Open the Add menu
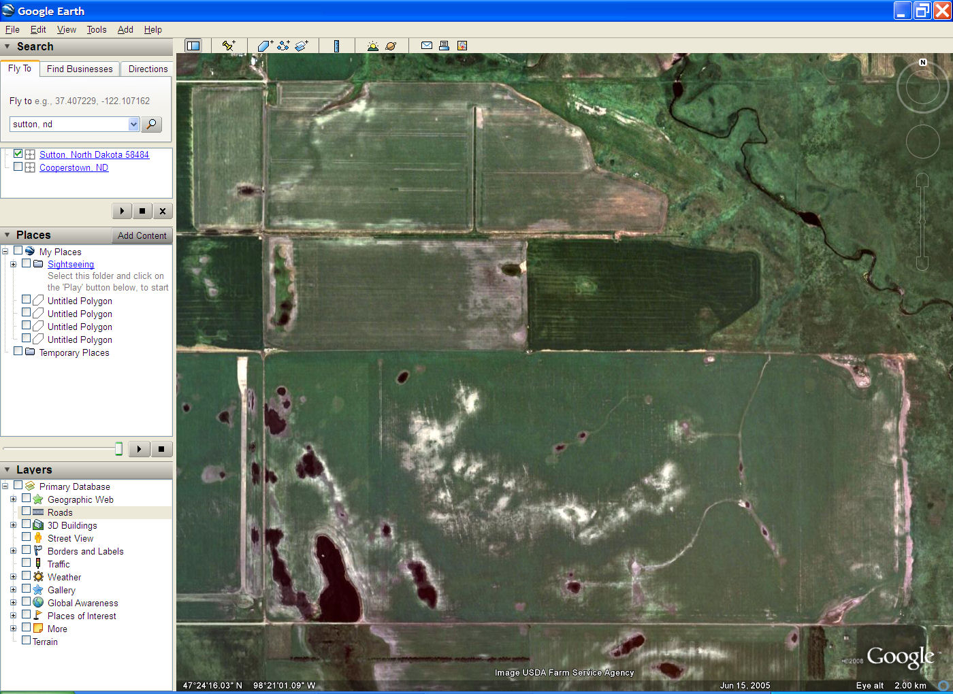The width and height of the screenshot is (953, 694). coord(125,29)
